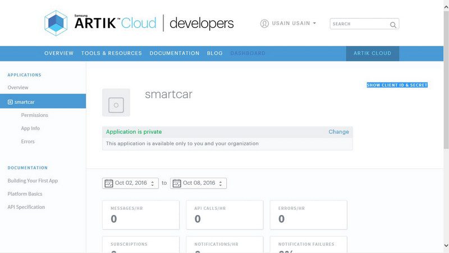The image size is (449, 253).
Task: Open the Blog nav item
Action: point(215,53)
